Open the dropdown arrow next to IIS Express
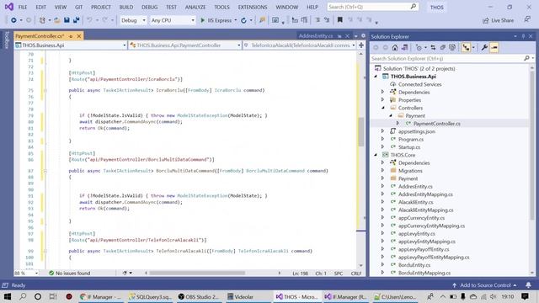 236,20
